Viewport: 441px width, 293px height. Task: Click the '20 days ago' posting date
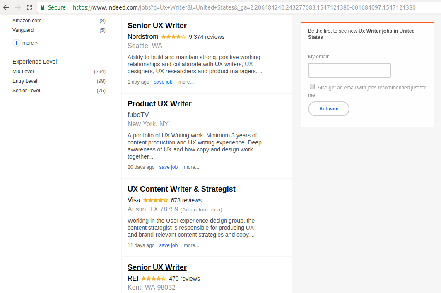coord(141,167)
